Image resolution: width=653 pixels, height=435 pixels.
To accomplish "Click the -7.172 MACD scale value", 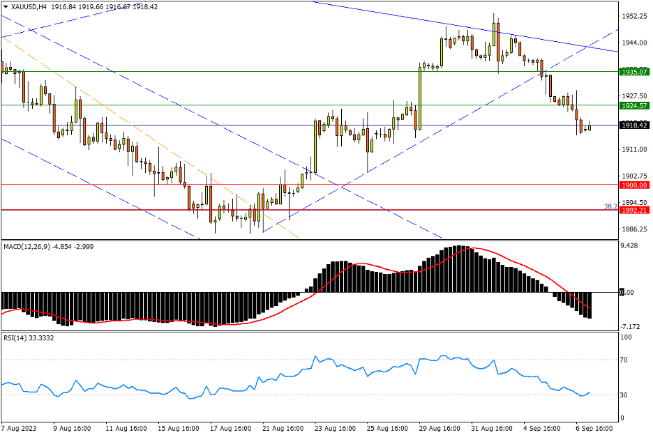I will point(632,326).
